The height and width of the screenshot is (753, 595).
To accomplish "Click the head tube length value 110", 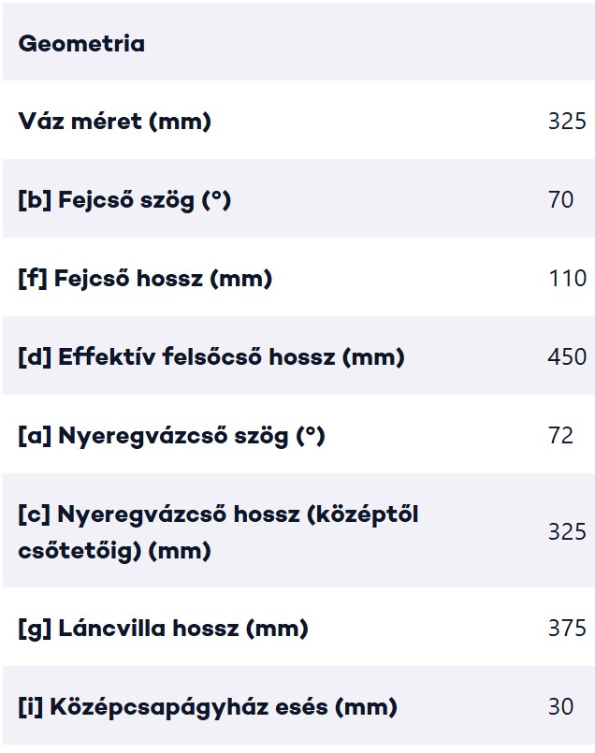I will (x=567, y=279).
